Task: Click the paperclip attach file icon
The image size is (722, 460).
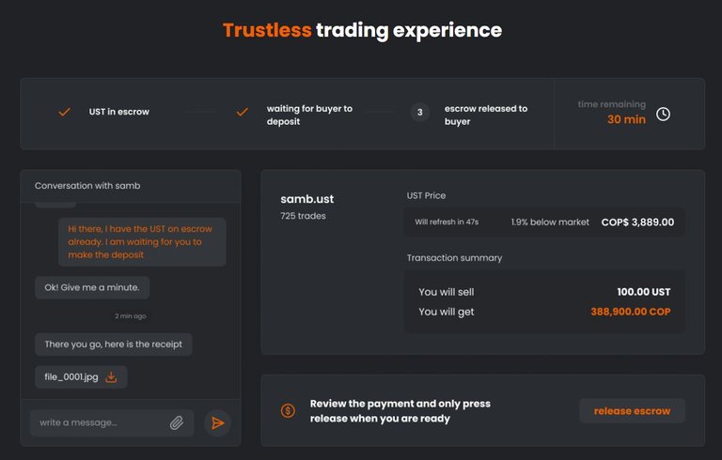Action: tap(177, 422)
